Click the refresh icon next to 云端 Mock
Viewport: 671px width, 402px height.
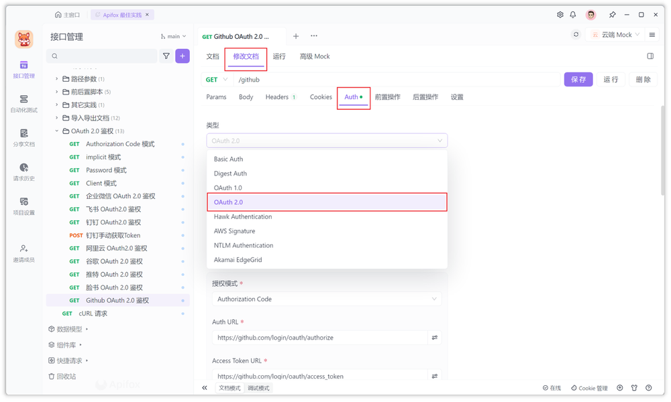pos(576,33)
